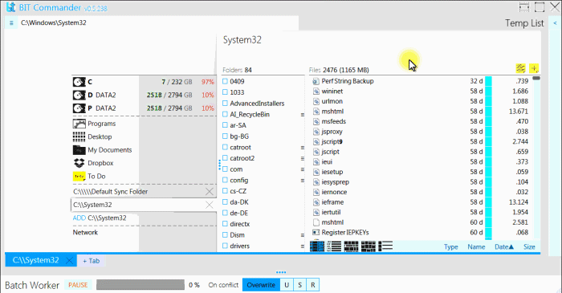
Task: Set conflict mode to R
Action: click(x=313, y=285)
